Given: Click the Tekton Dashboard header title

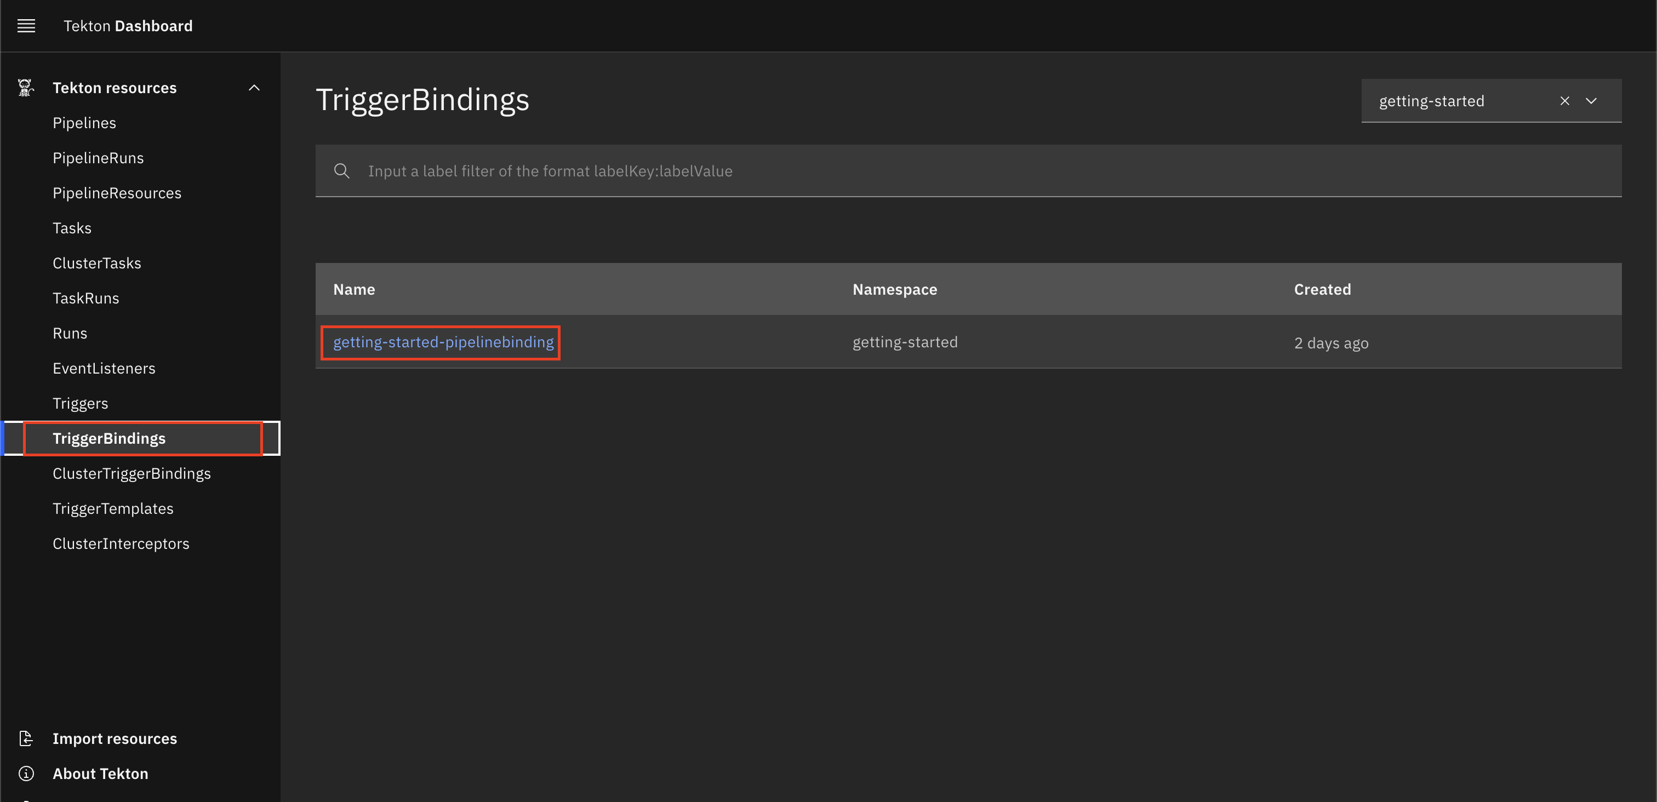Looking at the screenshot, I should [x=128, y=26].
